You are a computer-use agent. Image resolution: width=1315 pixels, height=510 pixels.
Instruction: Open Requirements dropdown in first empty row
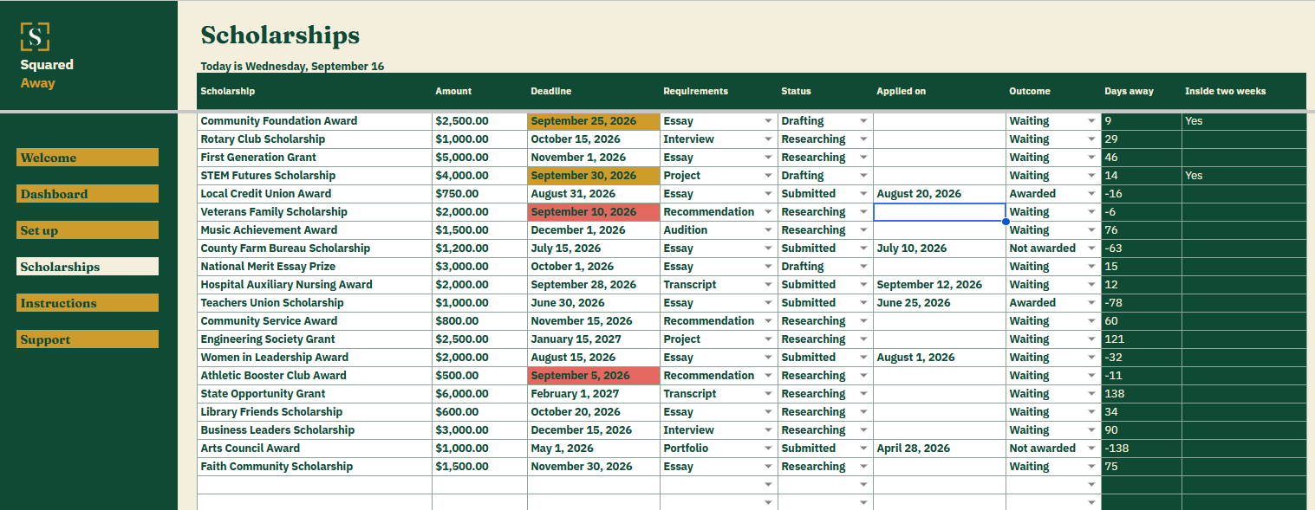tap(768, 485)
